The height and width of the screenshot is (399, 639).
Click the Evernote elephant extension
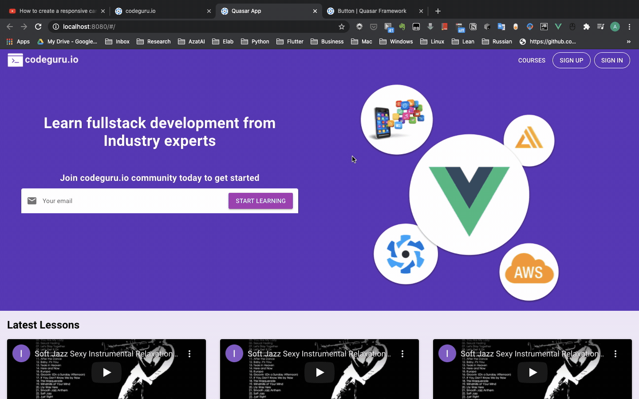402,27
